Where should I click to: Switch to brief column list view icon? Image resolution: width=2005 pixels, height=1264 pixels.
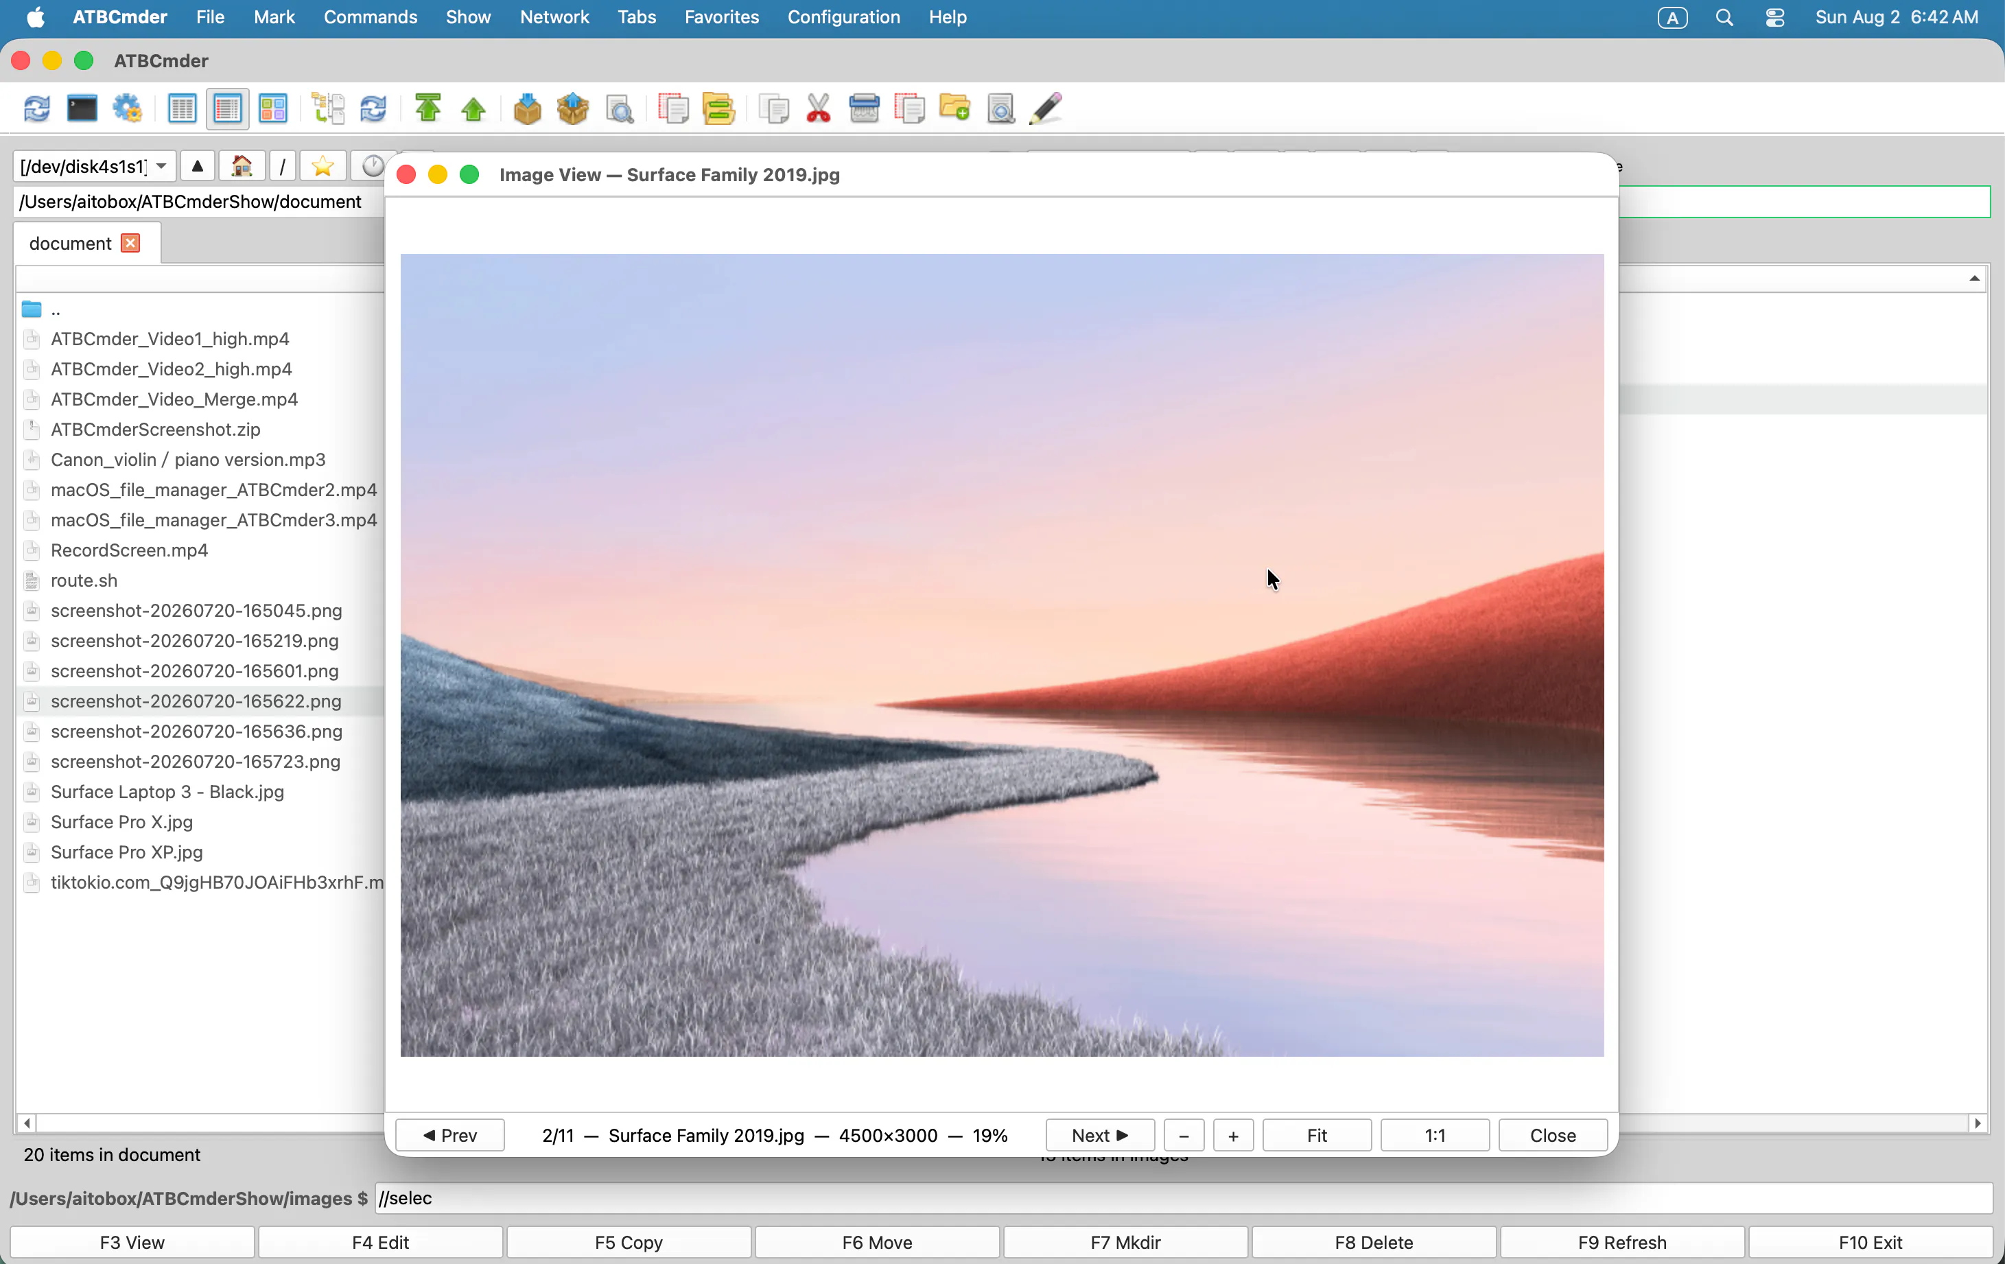[x=182, y=109]
